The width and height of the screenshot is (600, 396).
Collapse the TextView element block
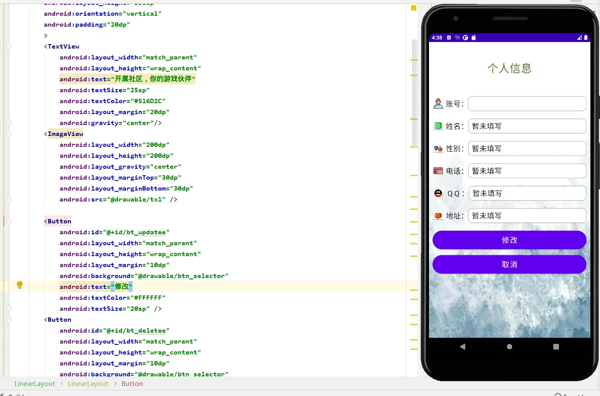tap(9, 46)
